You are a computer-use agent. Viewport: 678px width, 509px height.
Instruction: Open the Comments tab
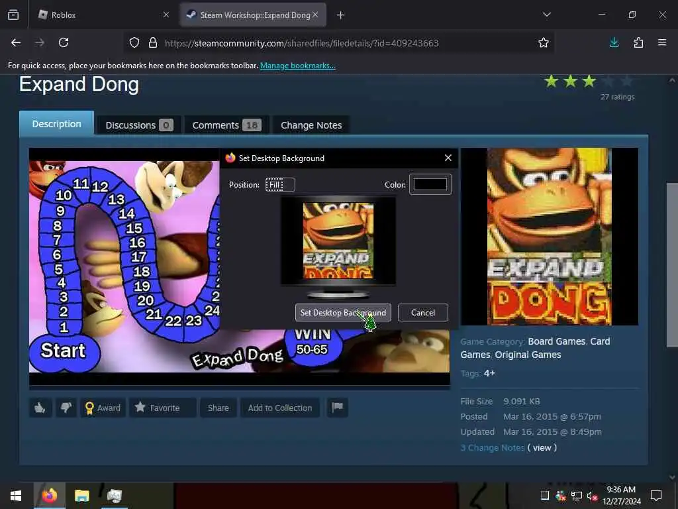coord(226,125)
